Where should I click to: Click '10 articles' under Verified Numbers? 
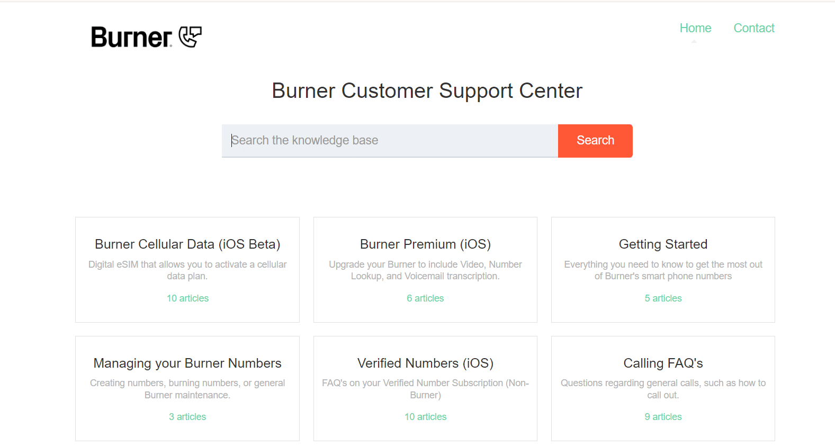[x=425, y=417]
